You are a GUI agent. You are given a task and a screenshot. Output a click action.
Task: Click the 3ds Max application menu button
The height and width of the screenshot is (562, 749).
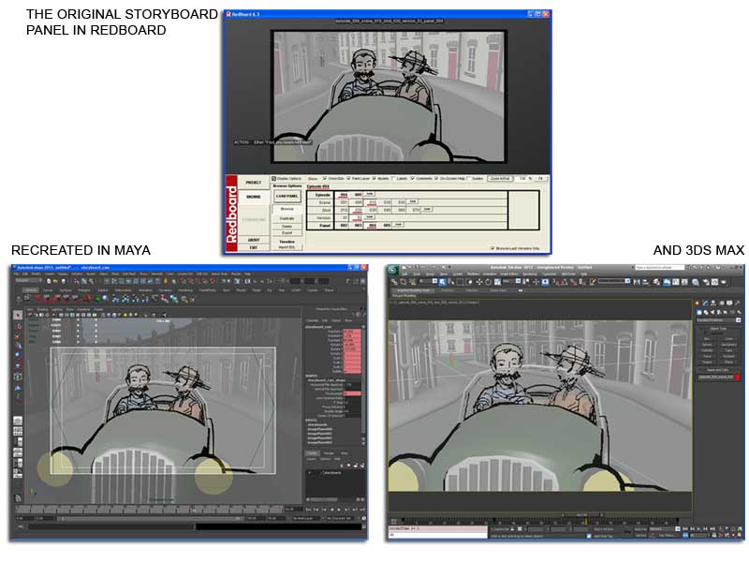click(x=392, y=270)
